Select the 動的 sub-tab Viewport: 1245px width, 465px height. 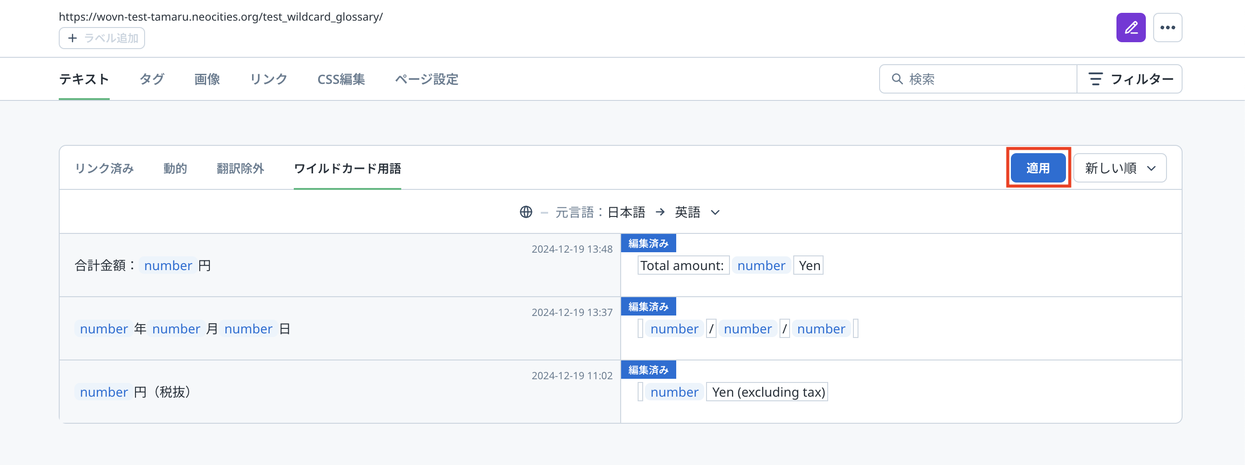click(x=175, y=168)
